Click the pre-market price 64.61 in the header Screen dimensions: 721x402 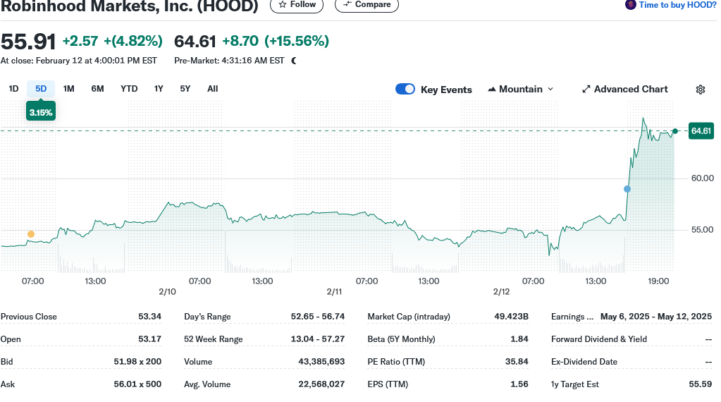click(195, 42)
